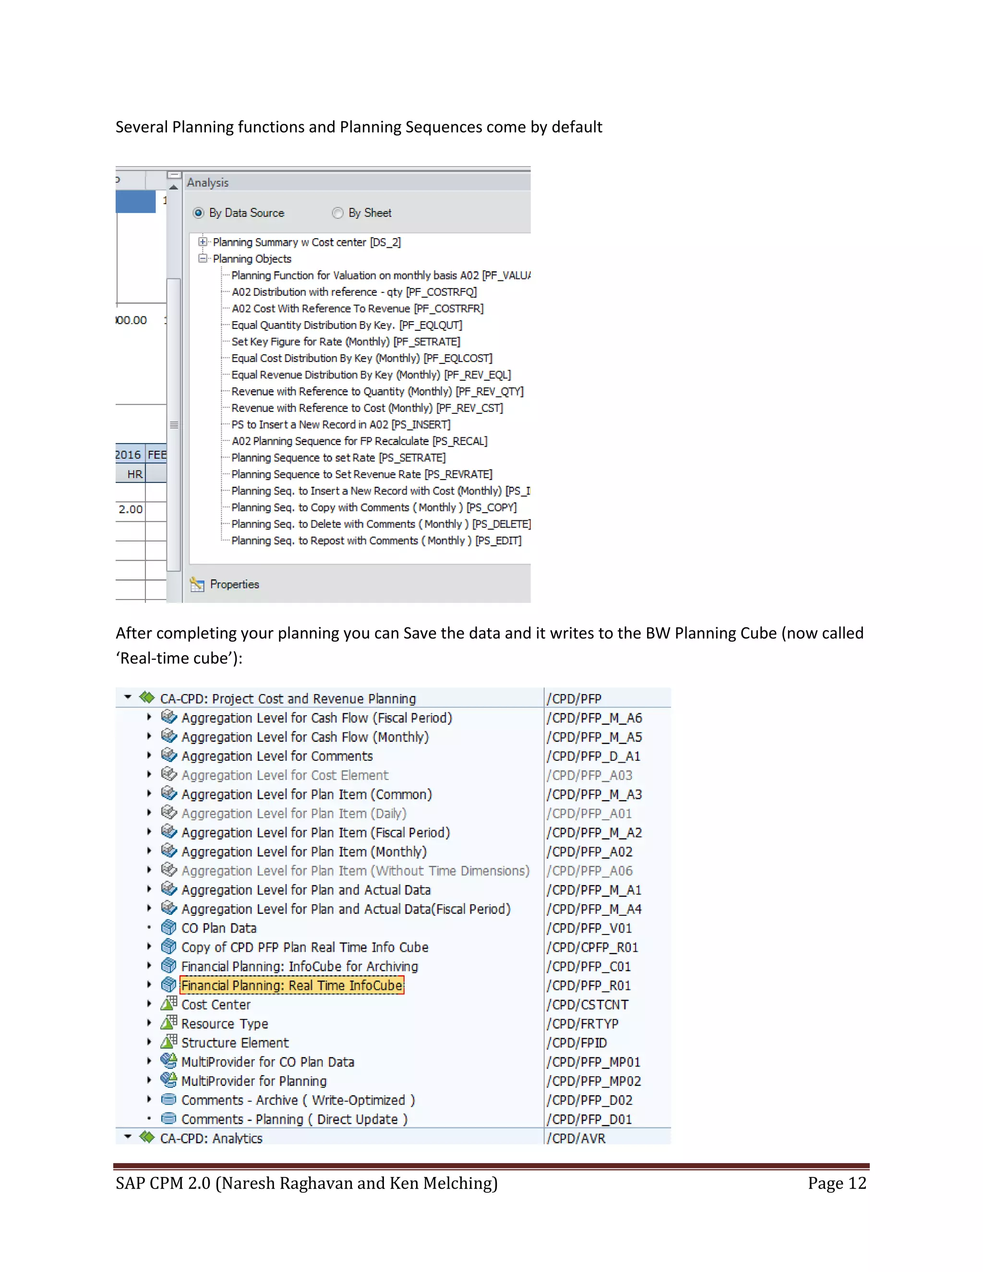Click icon of Aggregation Level for Plan Item (Daily)

point(169,812)
